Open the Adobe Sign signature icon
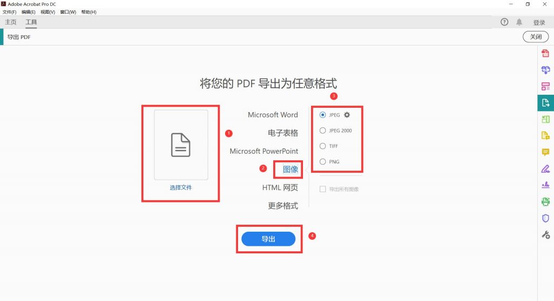This screenshot has width=554, height=301. point(545,185)
